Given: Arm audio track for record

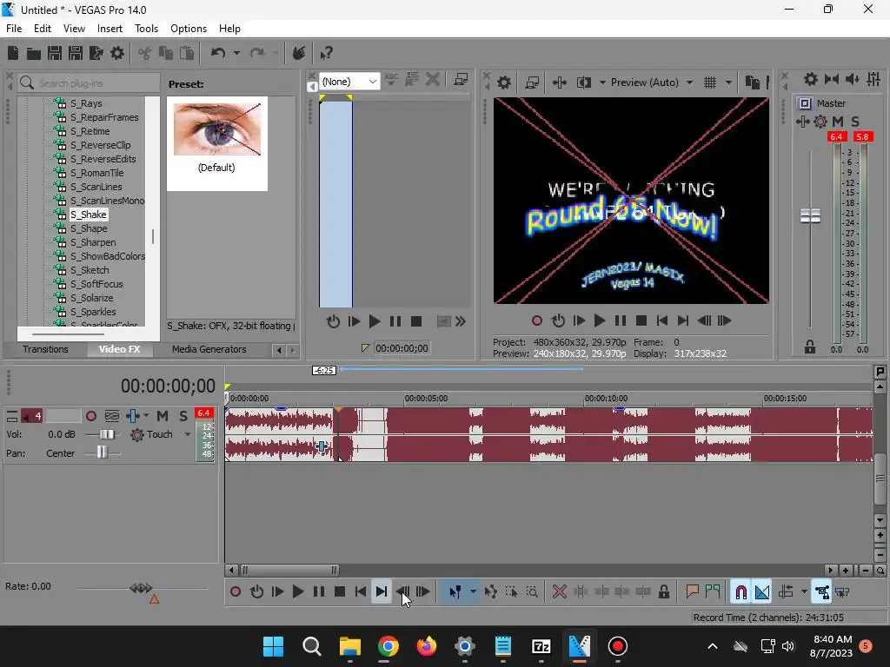Looking at the screenshot, I should point(90,416).
